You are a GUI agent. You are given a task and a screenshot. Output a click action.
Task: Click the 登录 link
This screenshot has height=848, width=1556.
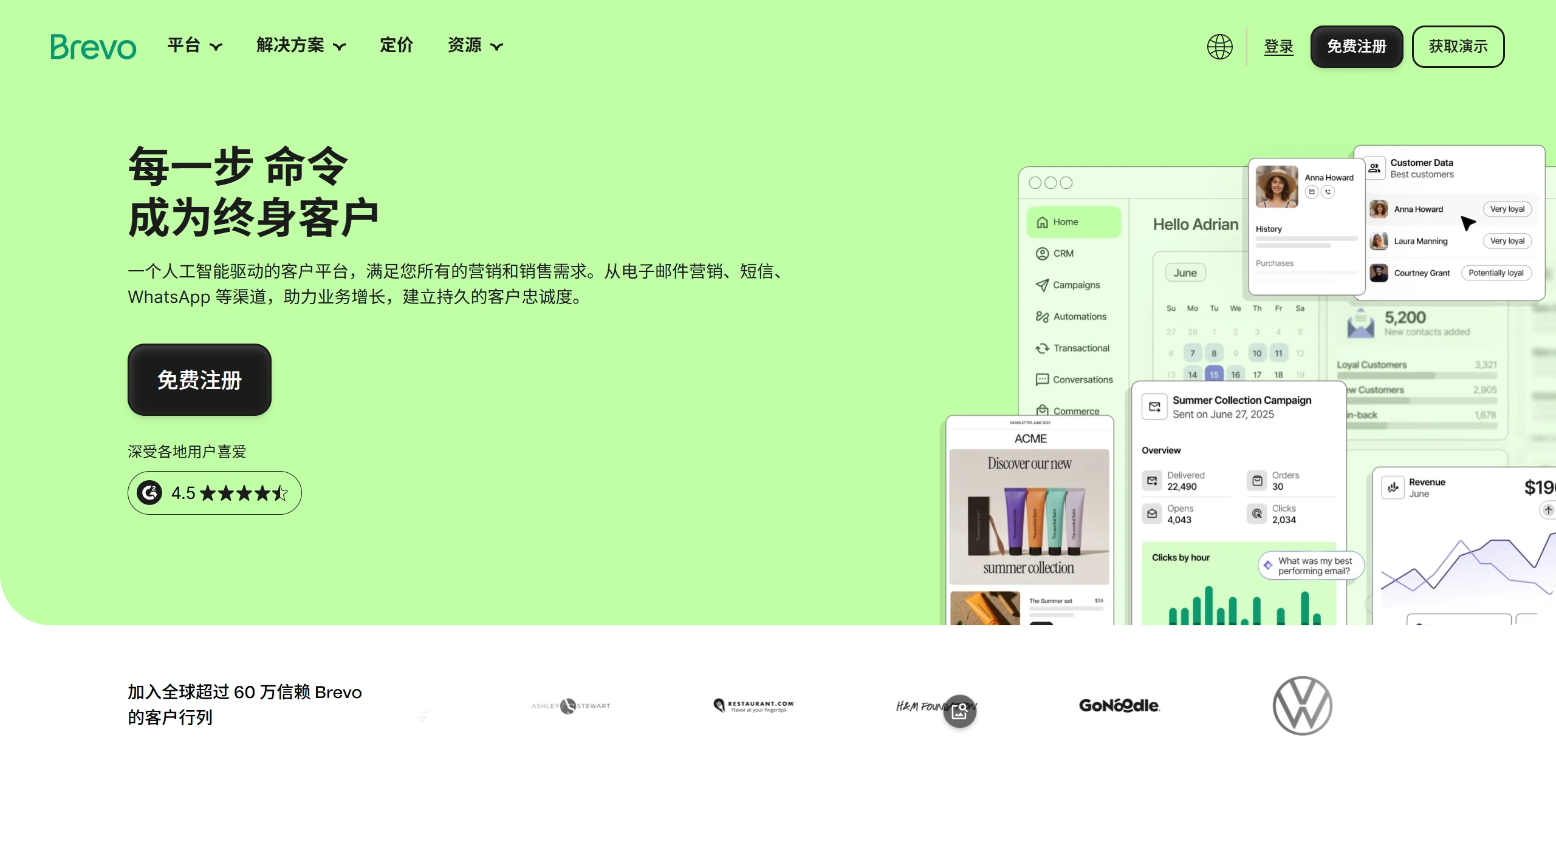pos(1278,47)
